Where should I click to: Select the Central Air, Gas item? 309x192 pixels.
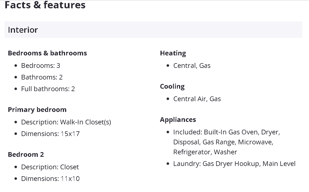click(197, 99)
